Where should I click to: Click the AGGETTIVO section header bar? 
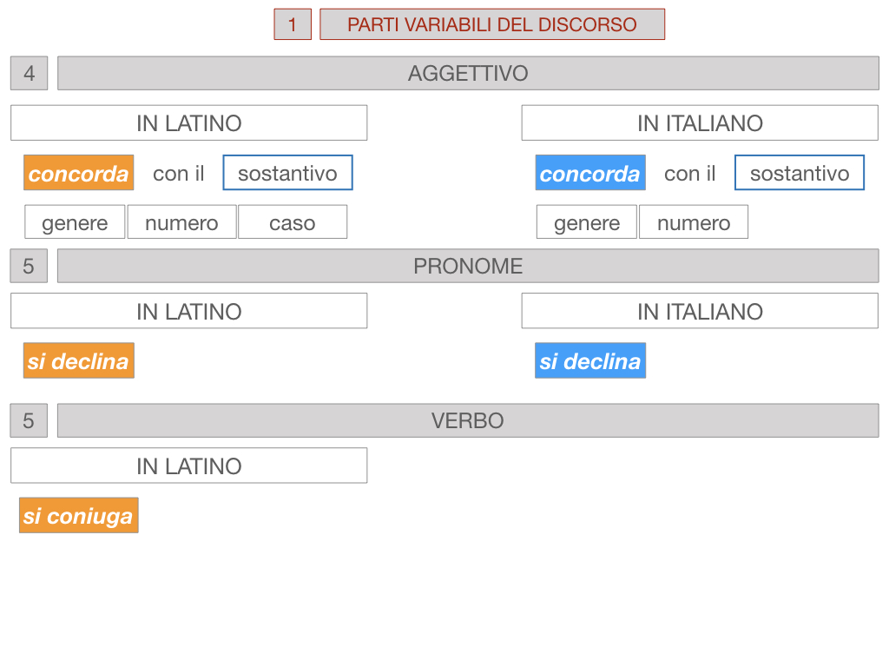point(468,74)
